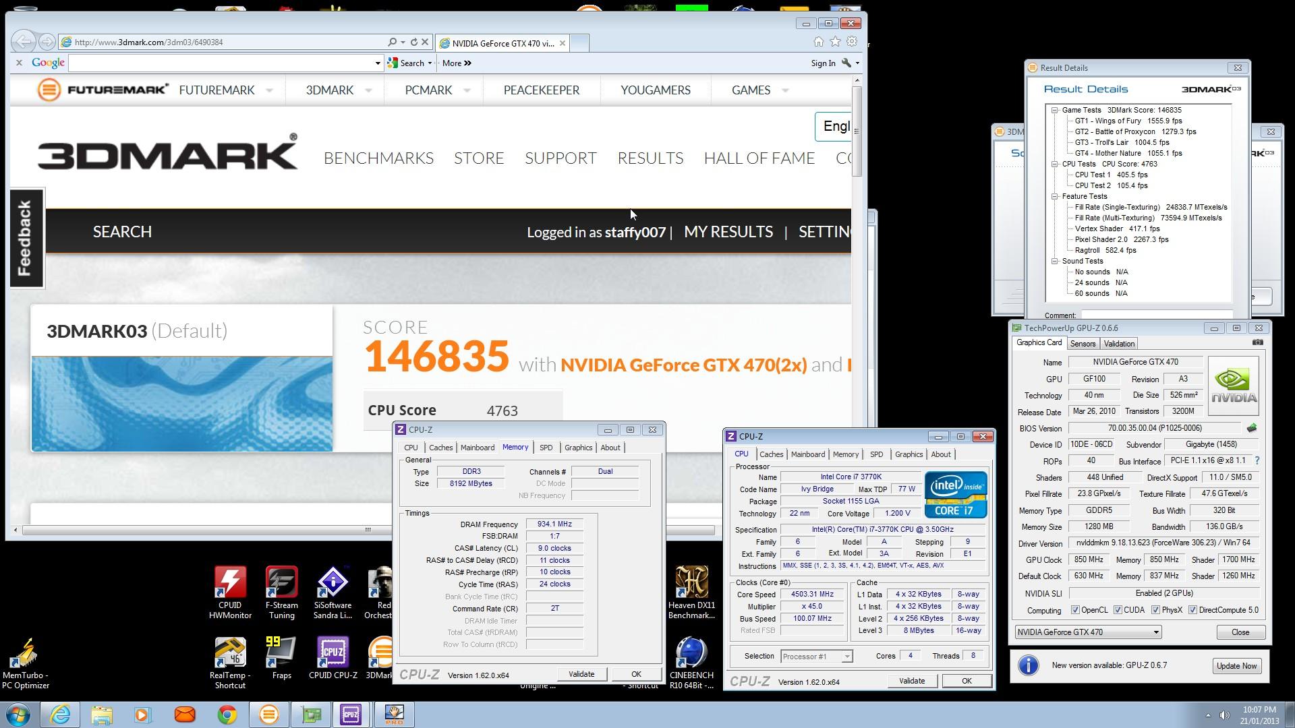The image size is (1295, 728).
Task: Toggle the CUDA checkbox in GPU-Z
Action: (x=1118, y=610)
